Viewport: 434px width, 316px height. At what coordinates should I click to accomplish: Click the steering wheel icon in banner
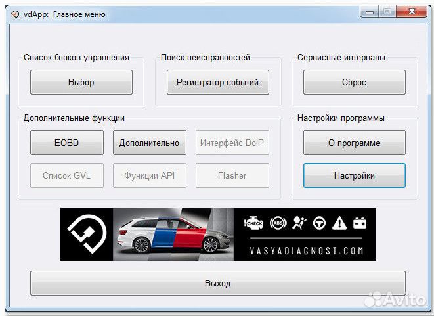click(320, 224)
